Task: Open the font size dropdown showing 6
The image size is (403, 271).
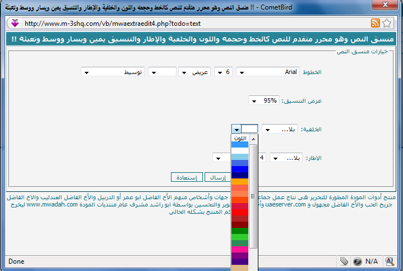Action: coord(223,72)
